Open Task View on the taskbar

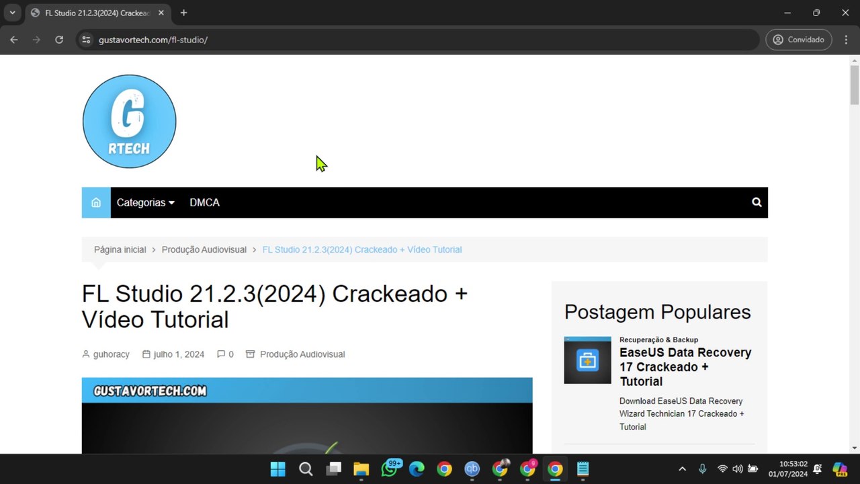333,469
